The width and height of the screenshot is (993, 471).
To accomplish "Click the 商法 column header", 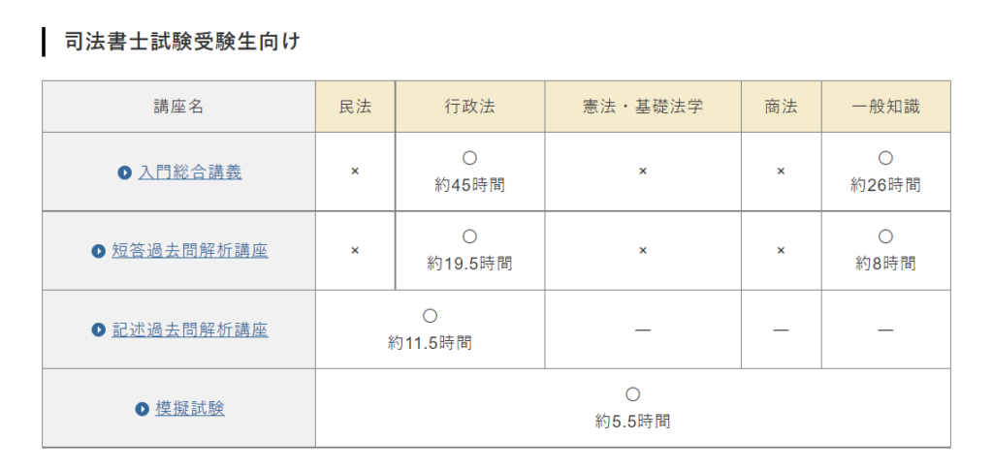I will (782, 107).
